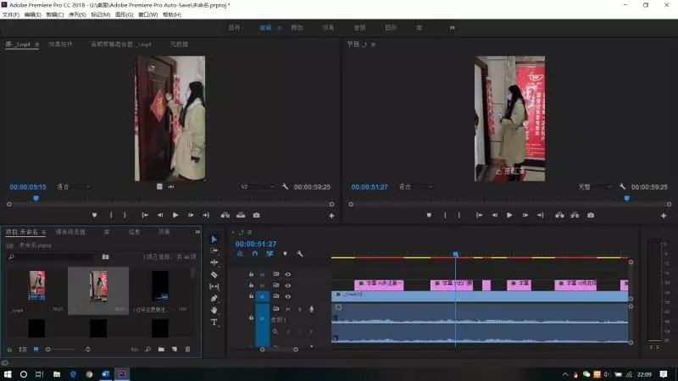
Task: Select the first pink subtitle clip on timeline
Action: click(378, 284)
